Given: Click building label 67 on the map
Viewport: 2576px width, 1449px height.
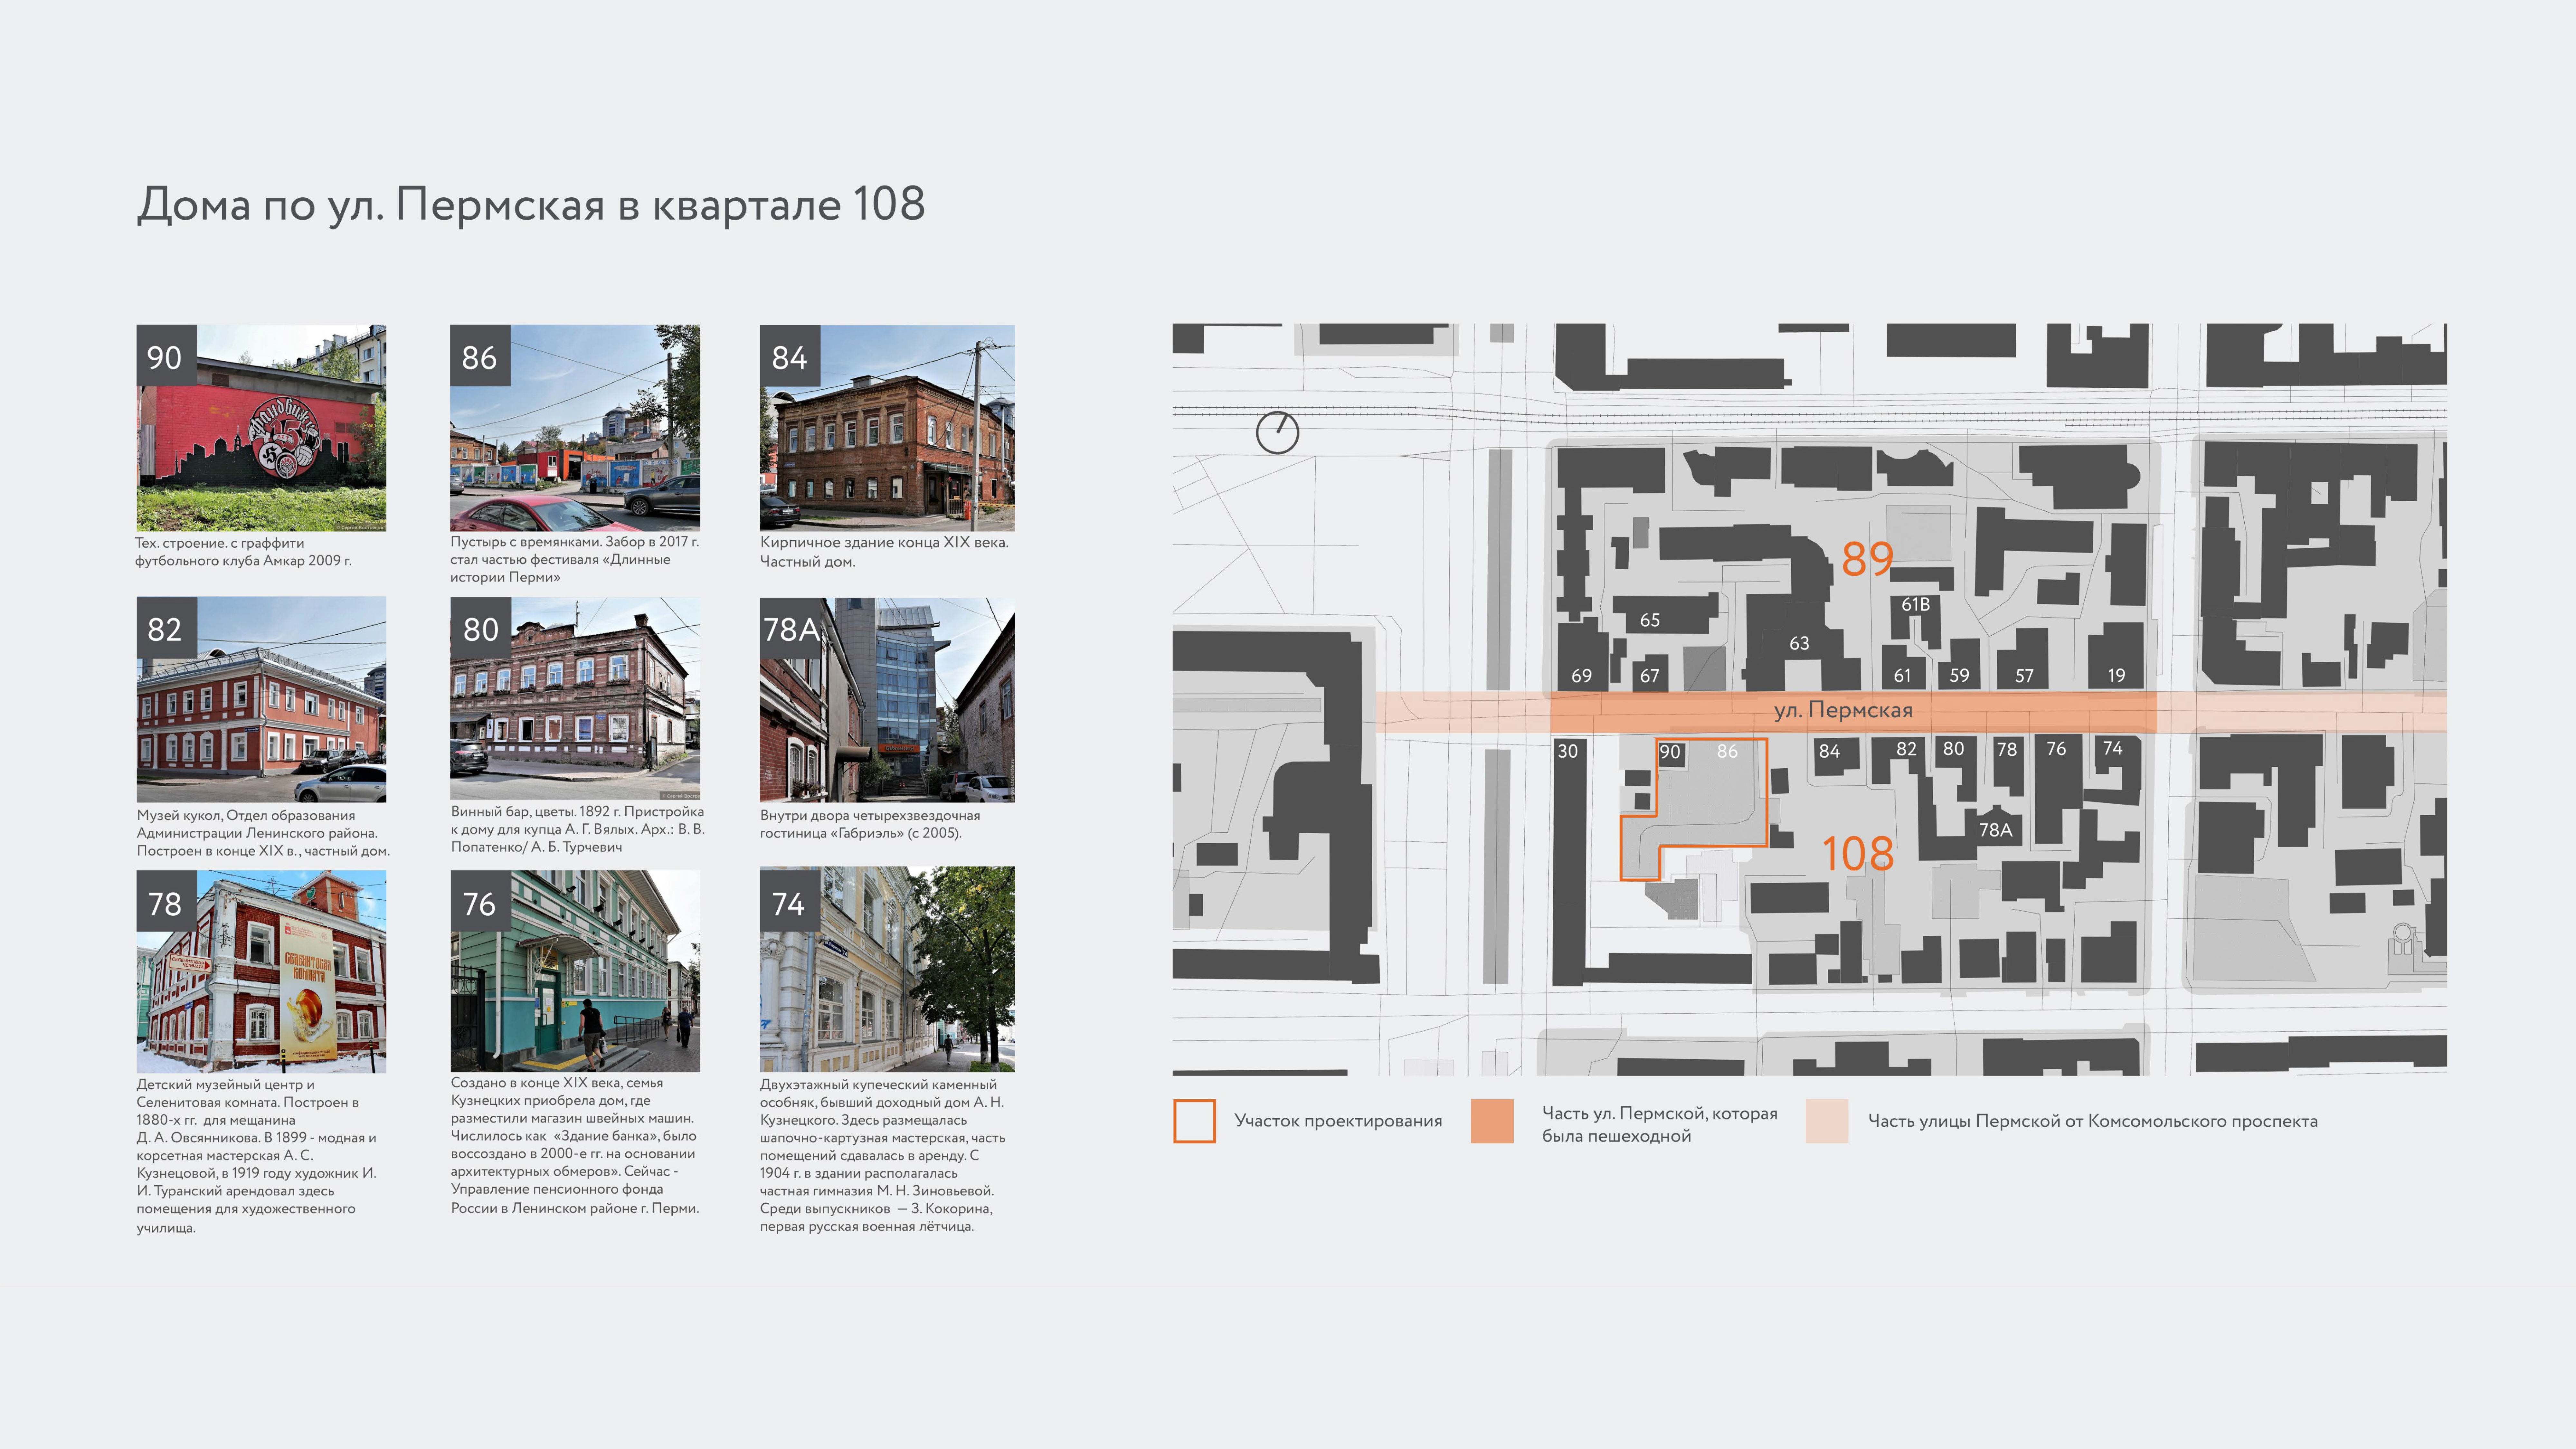Looking at the screenshot, I should tap(1650, 676).
